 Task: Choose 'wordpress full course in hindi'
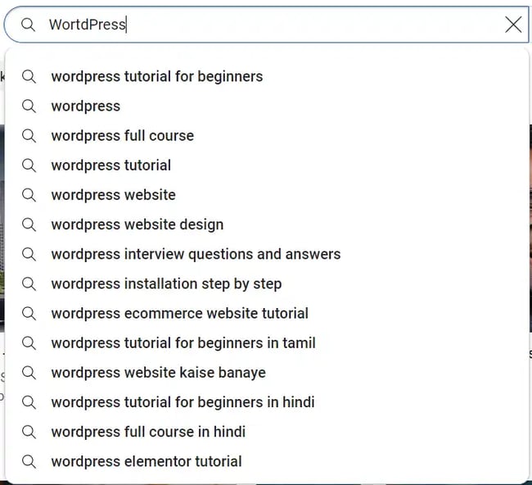(267, 432)
